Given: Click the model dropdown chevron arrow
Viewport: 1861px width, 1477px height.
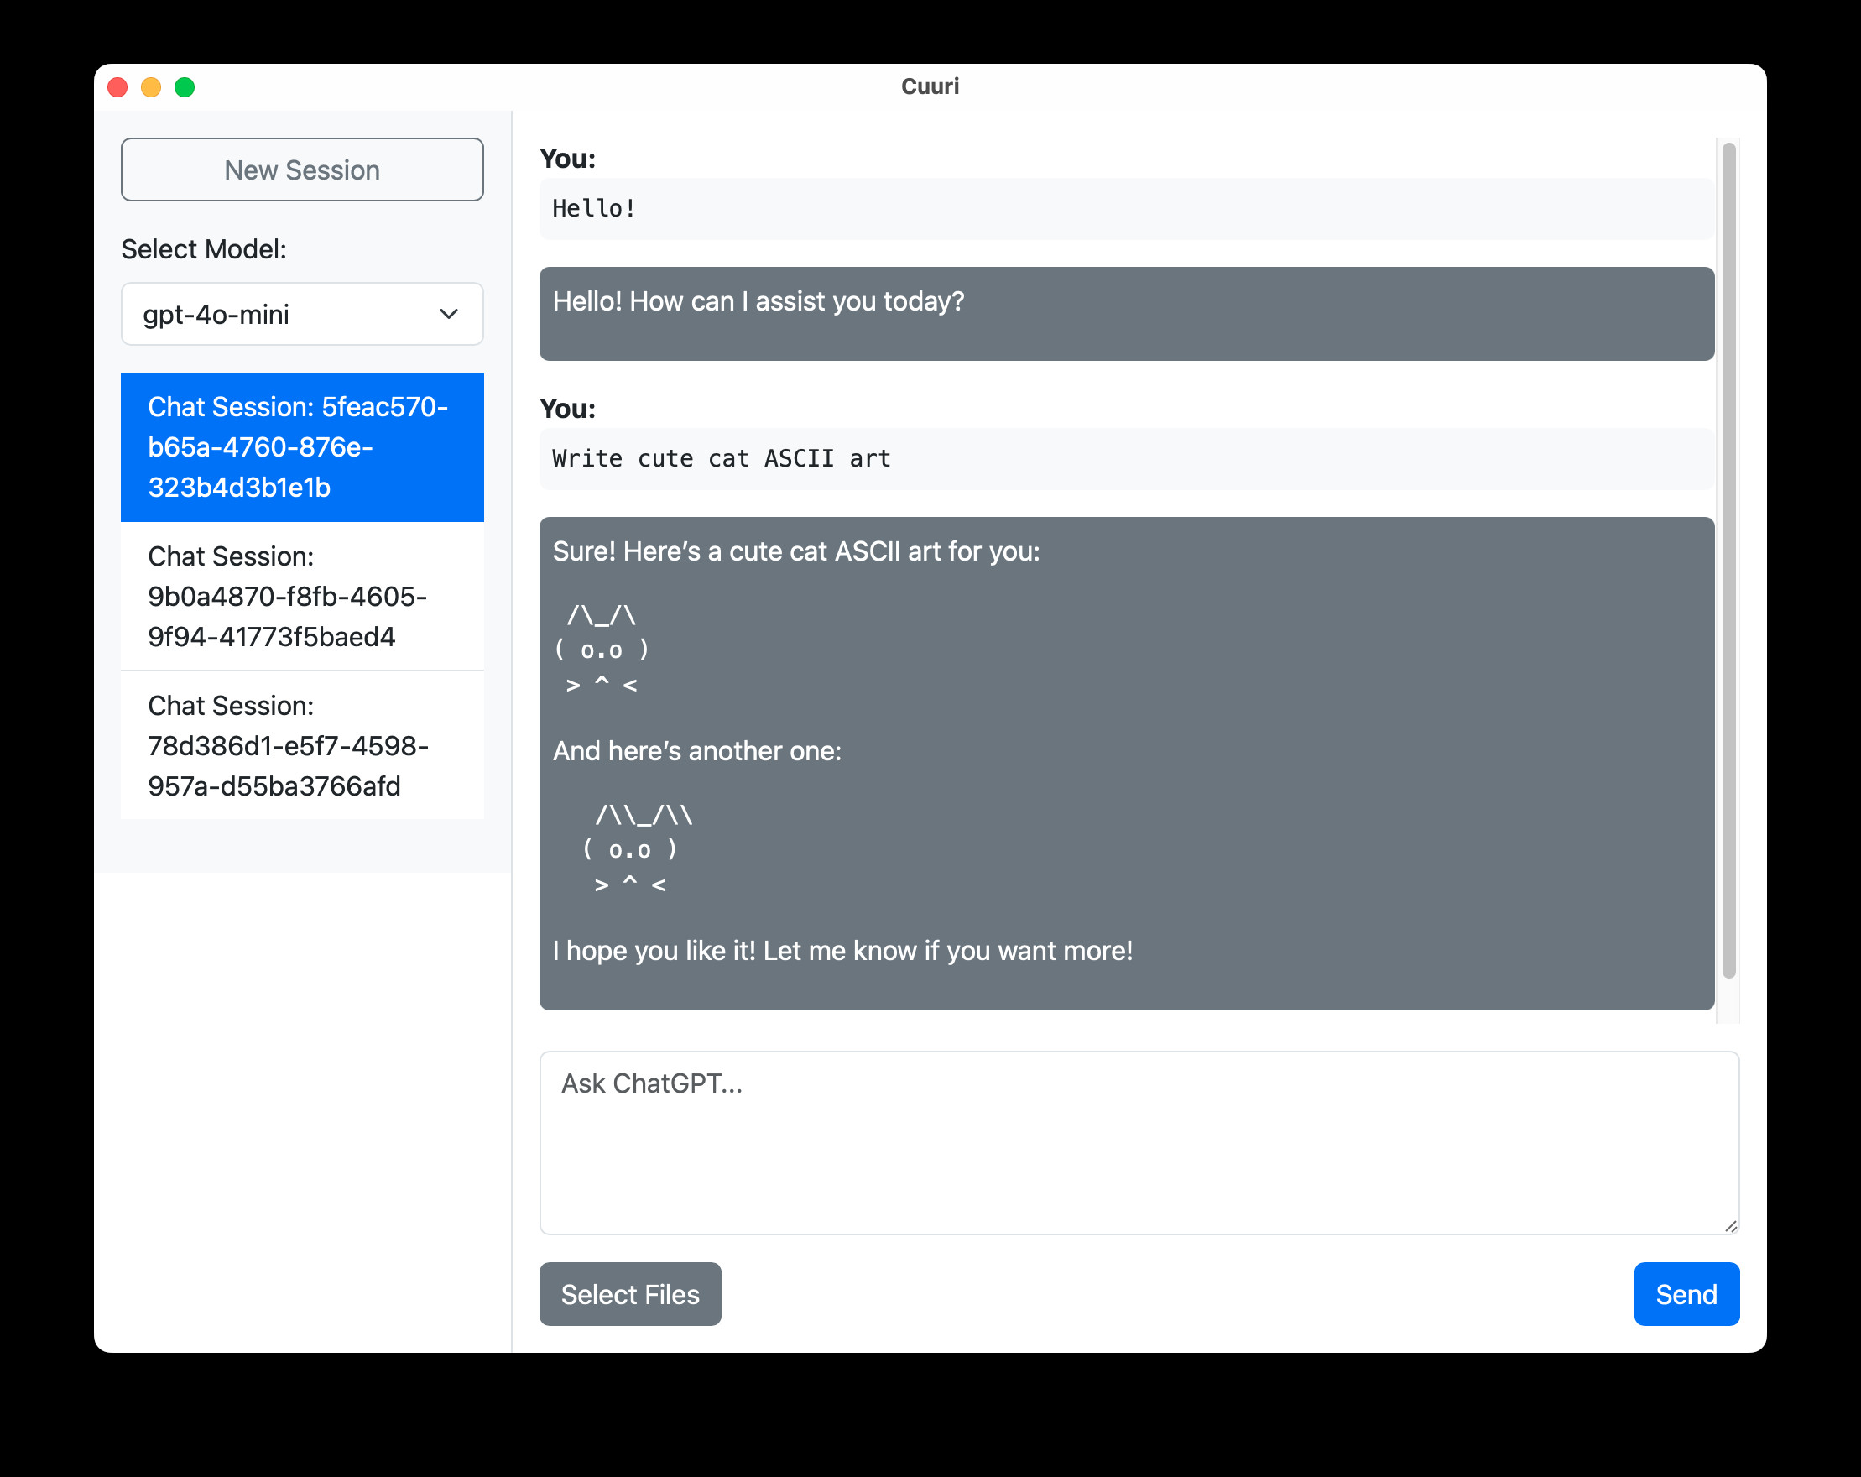Looking at the screenshot, I should 449,314.
